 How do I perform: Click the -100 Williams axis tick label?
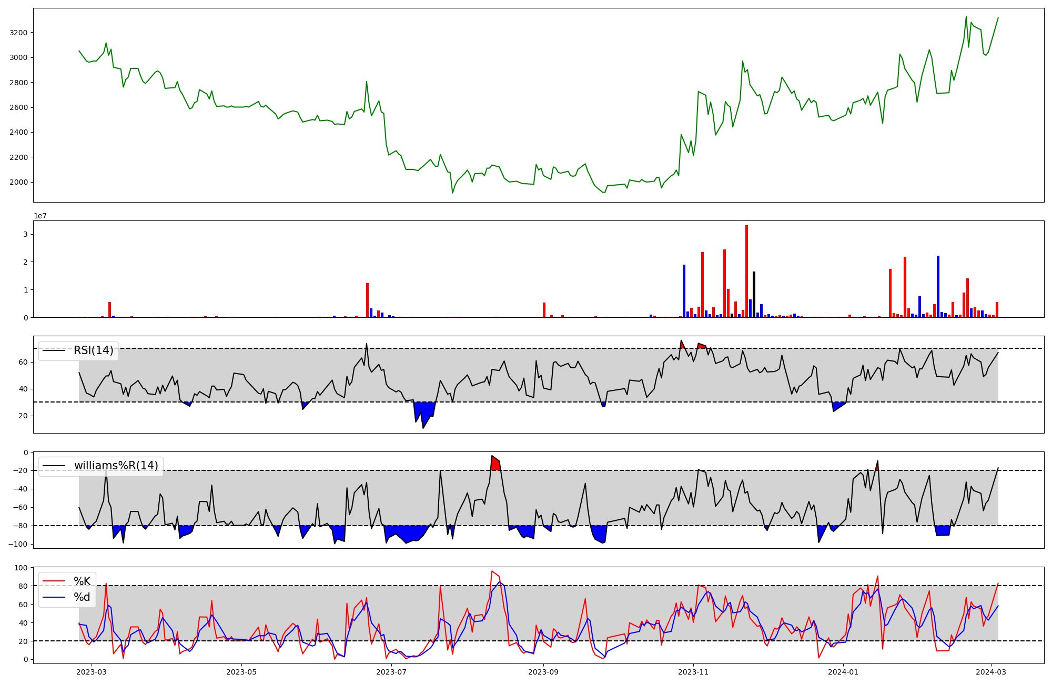[18, 544]
